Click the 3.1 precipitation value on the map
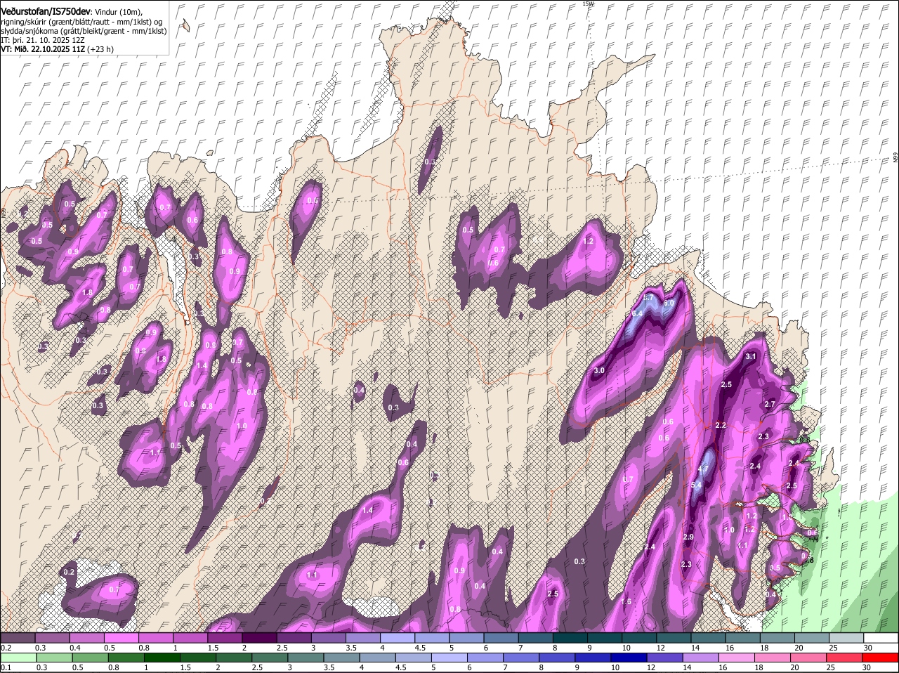This screenshot has width=899, height=673. (750, 357)
